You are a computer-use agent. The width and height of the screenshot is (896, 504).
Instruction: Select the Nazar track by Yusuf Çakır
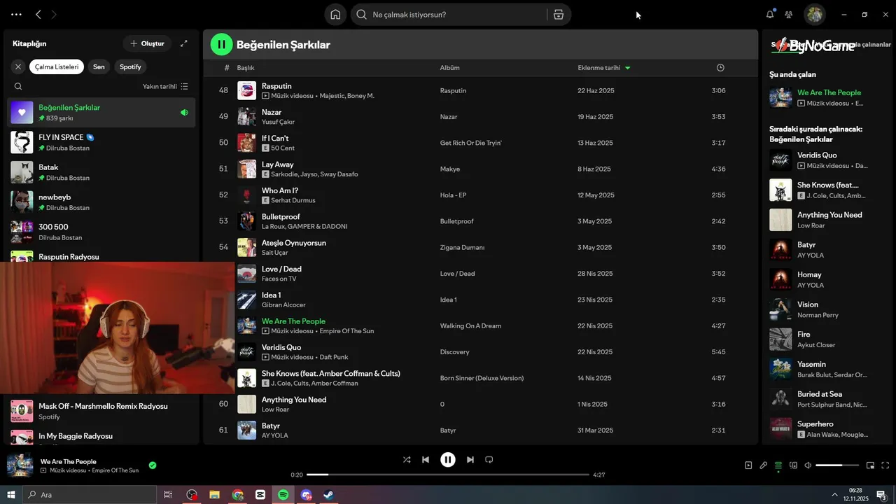(480, 117)
